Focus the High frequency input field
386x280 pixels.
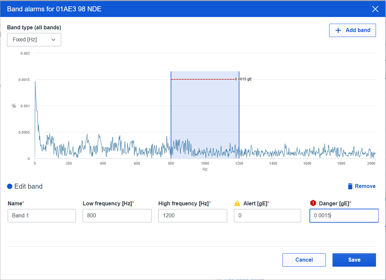(x=192, y=216)
